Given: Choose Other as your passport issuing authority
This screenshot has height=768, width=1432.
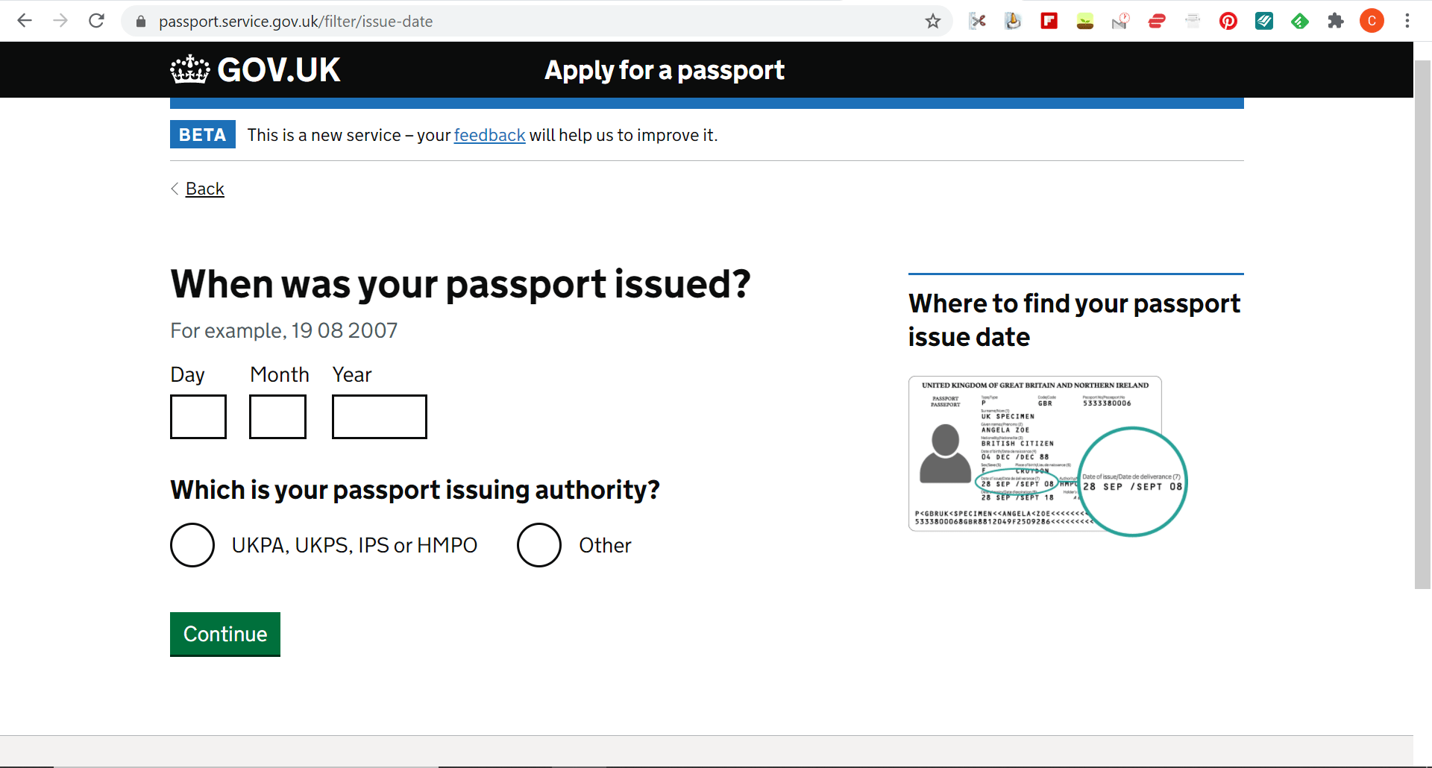Looking at the screenshot, I should click(x=539, y=545).
